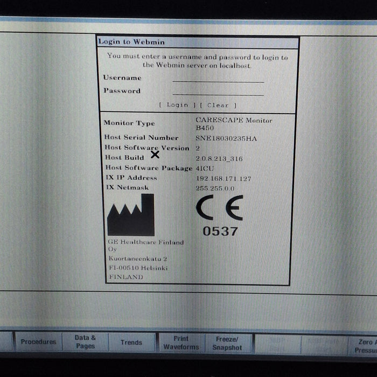This screenshot has height=377, width=377.
Task: Click GE Healthcare Finland Oy text
Action: [146, 245]
